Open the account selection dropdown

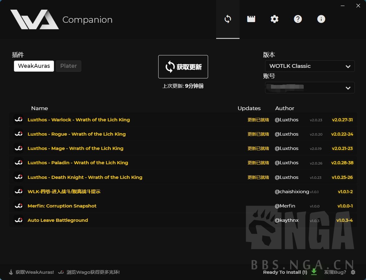click(310, 87)
